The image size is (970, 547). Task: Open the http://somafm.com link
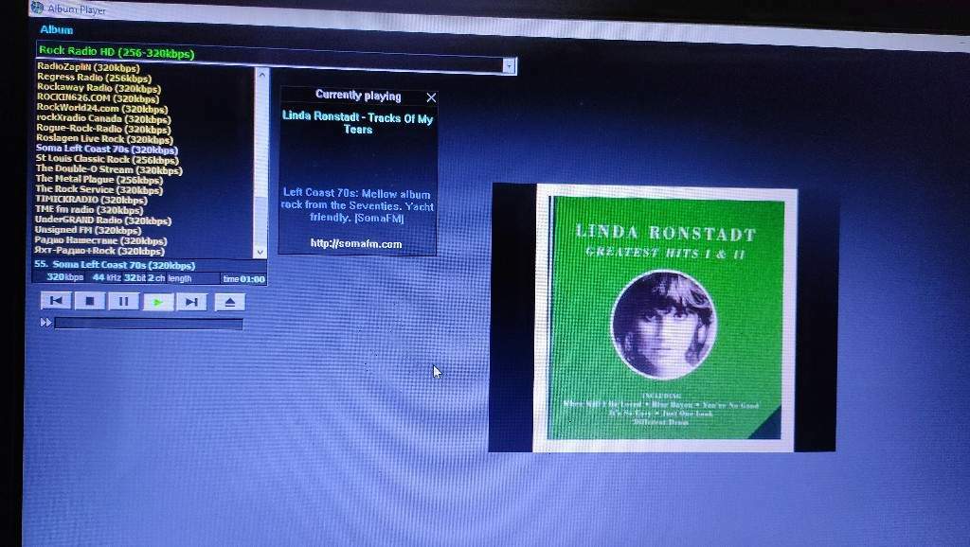pyautogui.click(x=356, y=244)
